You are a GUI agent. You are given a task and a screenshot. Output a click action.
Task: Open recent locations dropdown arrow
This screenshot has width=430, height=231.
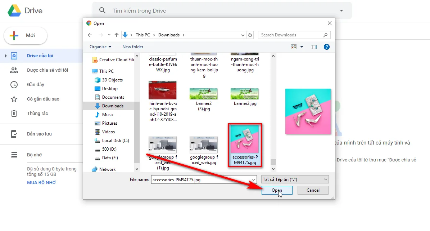pyautogui.click(x=109, y=35)
